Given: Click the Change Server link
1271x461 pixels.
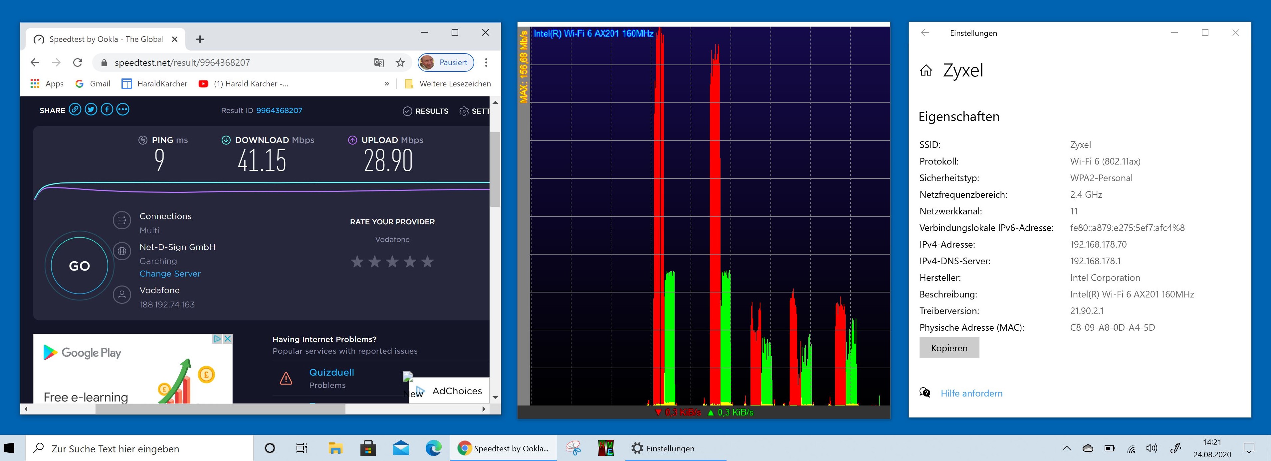Looking at the screenshot, I should click(170, 274).
